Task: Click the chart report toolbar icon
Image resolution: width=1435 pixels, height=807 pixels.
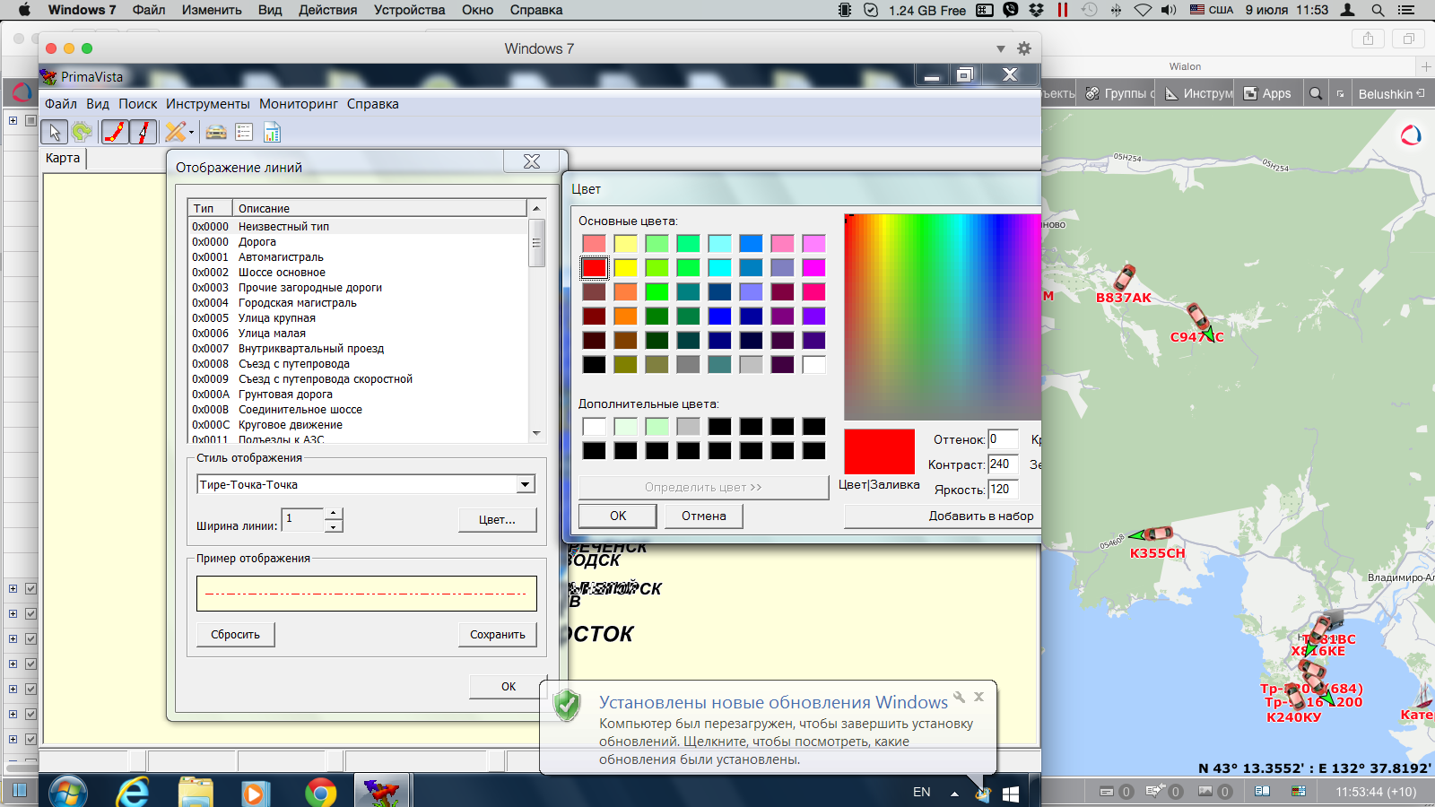Action: (272, 133)
